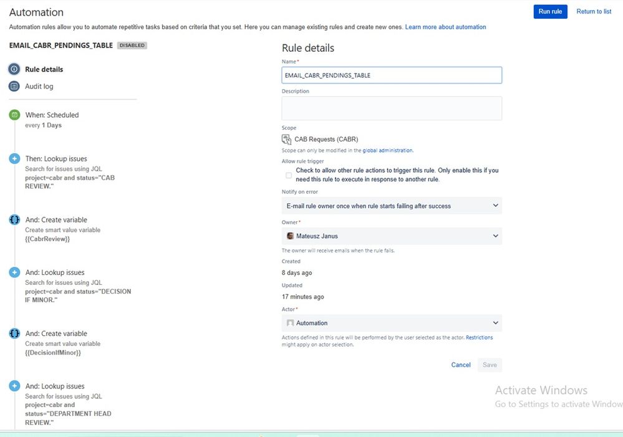Expand the Owner dropdown chevron
This screenshot has height=437, width=623.
coord(495,236)
